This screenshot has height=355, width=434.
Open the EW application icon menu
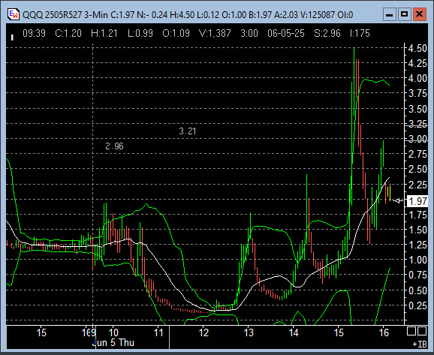point(13,14)
